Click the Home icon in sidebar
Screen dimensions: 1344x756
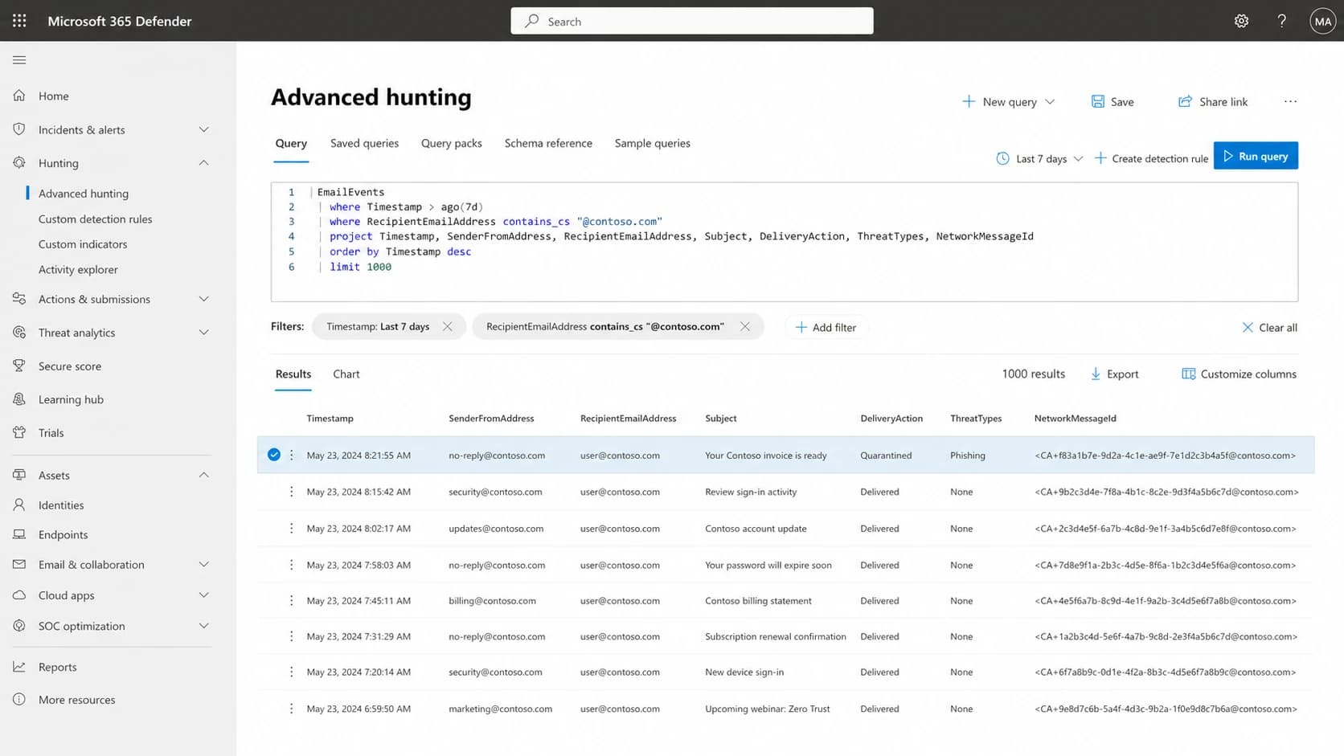click(x=19, y=96)
